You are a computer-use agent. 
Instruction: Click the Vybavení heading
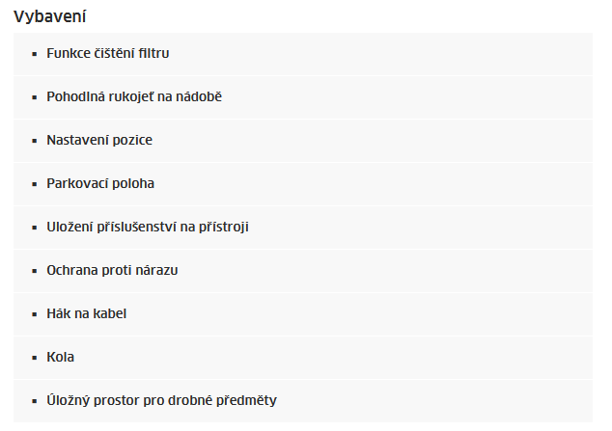pyautogui.click(x=49, y=16)
